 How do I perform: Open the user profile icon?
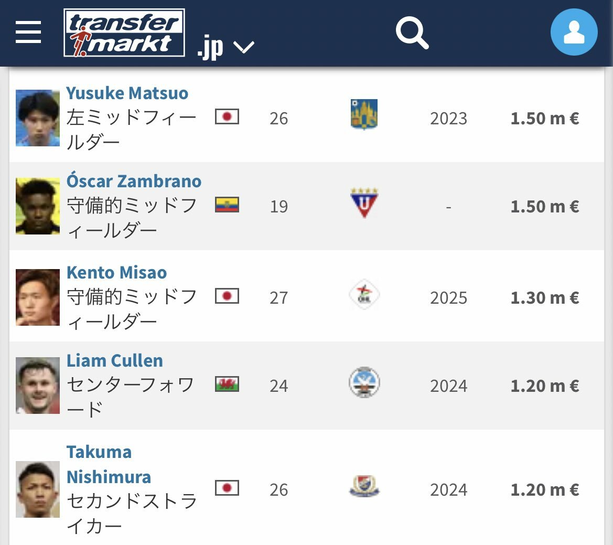[x=574, y=32]
